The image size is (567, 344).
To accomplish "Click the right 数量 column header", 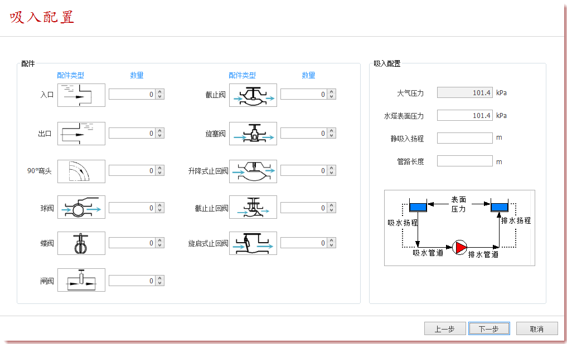I will [x=308, y=75].
